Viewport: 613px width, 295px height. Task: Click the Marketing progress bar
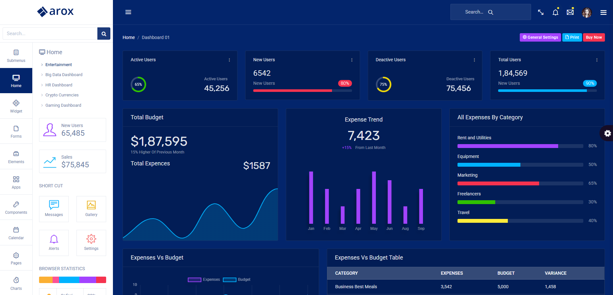point(520,183)
